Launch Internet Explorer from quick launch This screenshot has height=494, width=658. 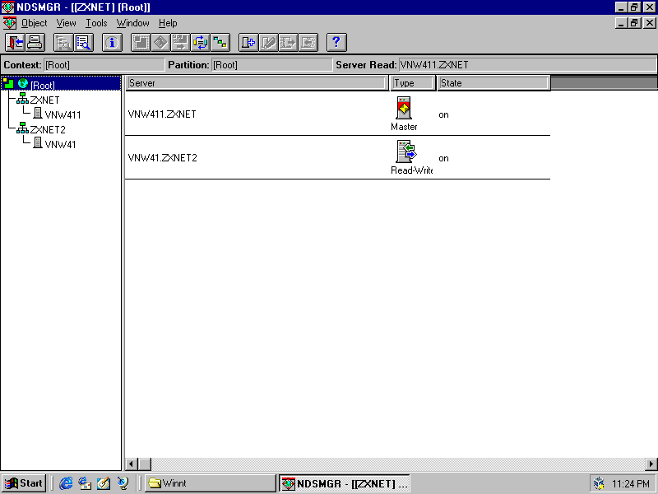pos(66,483)
